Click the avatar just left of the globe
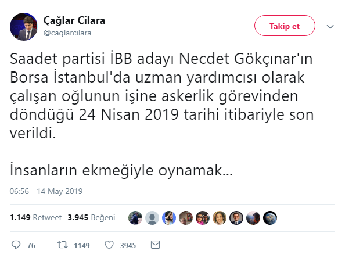The width and height of the screenshot is (356, 258). [x=253, y=218]
